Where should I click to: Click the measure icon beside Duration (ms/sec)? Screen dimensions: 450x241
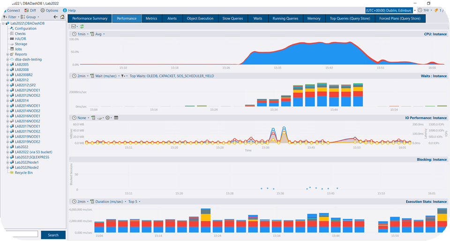92,201
